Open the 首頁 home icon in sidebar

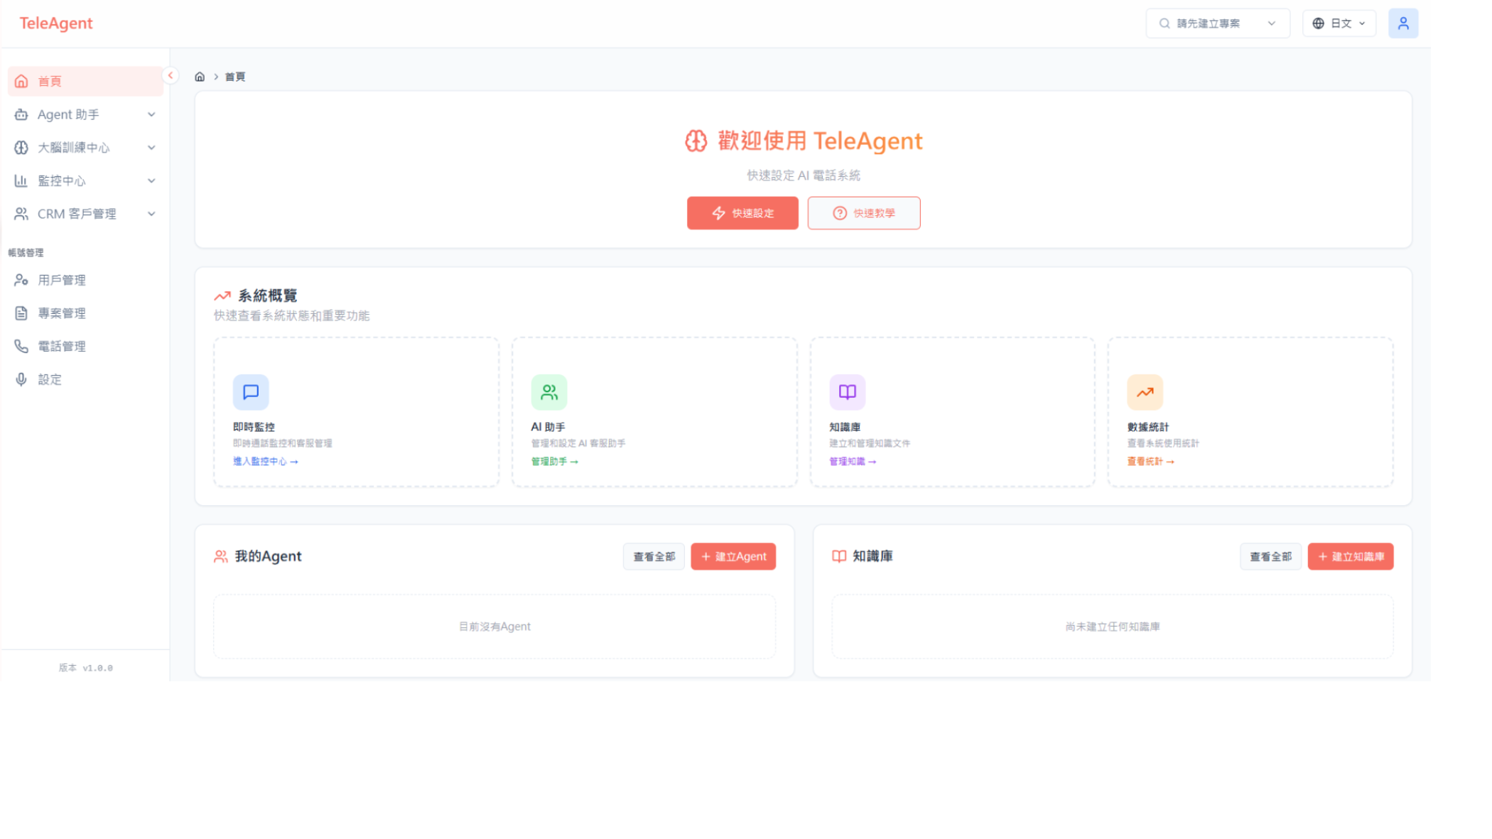tap(21, 80)
